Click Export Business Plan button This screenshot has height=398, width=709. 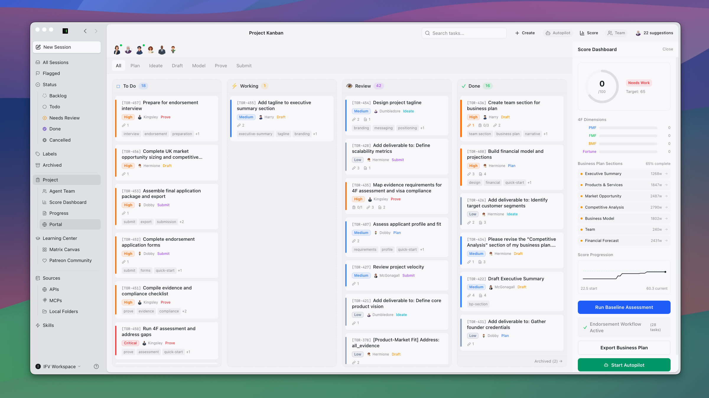click(624, 348)
